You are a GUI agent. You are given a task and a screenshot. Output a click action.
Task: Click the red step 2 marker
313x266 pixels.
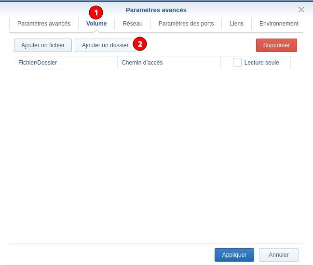click(x=139, y=44)
